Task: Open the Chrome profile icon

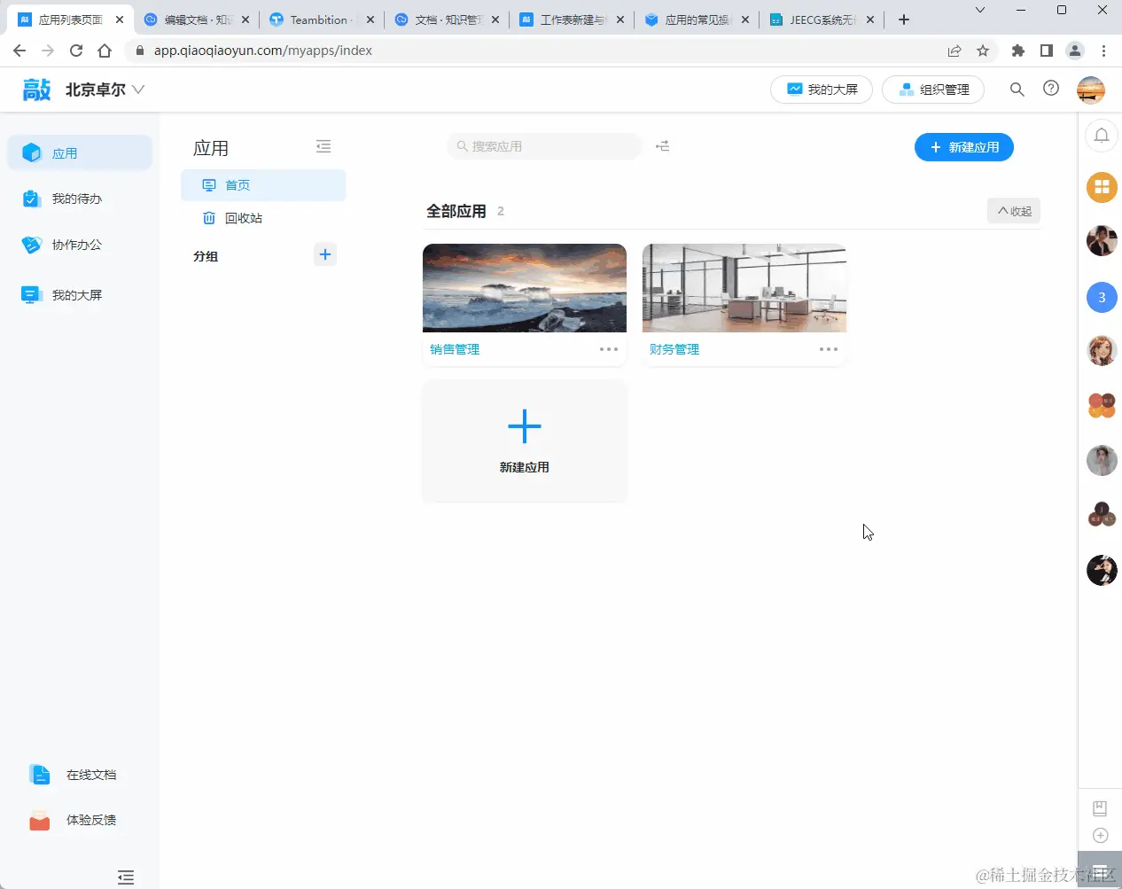Action: coord(1075,51)
